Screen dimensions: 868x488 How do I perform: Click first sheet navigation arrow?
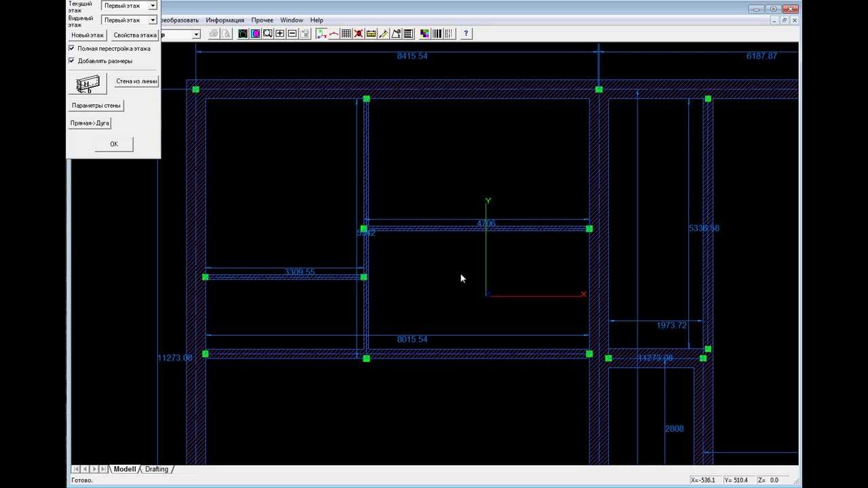pyautogui.click(x=76, y=469)
